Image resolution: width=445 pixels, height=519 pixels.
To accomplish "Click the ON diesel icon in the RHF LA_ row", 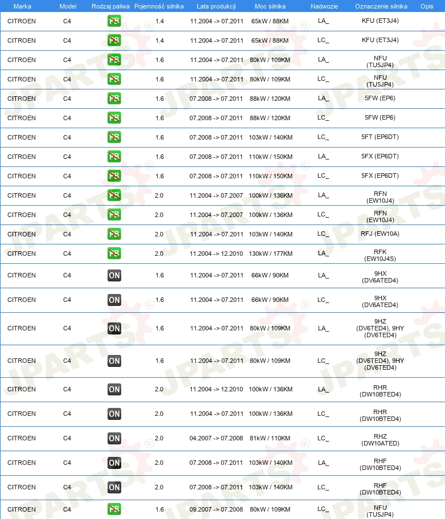I will point(114,463).
